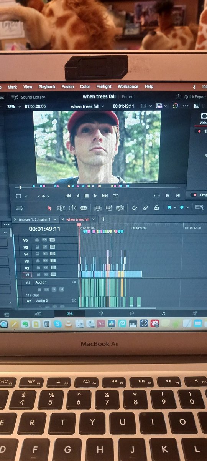Jump to next clip viewer button
This screenshot has width=207, height=461.
[x=168, y=196]
